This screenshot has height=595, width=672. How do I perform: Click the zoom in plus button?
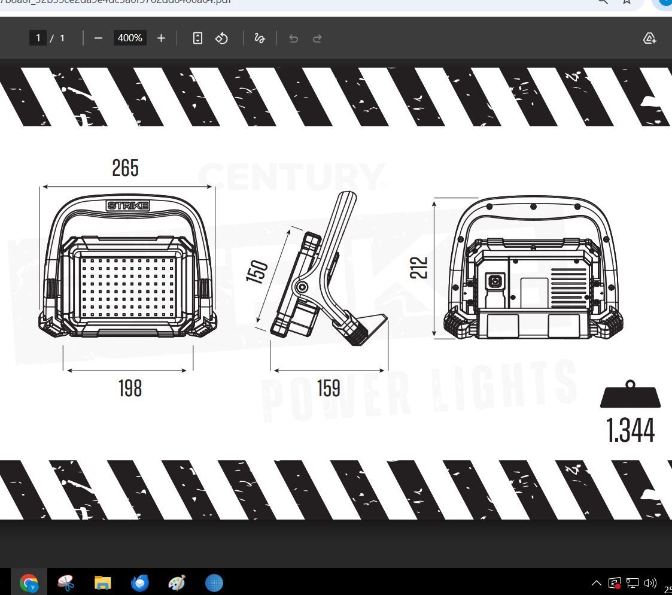[161, 38]
